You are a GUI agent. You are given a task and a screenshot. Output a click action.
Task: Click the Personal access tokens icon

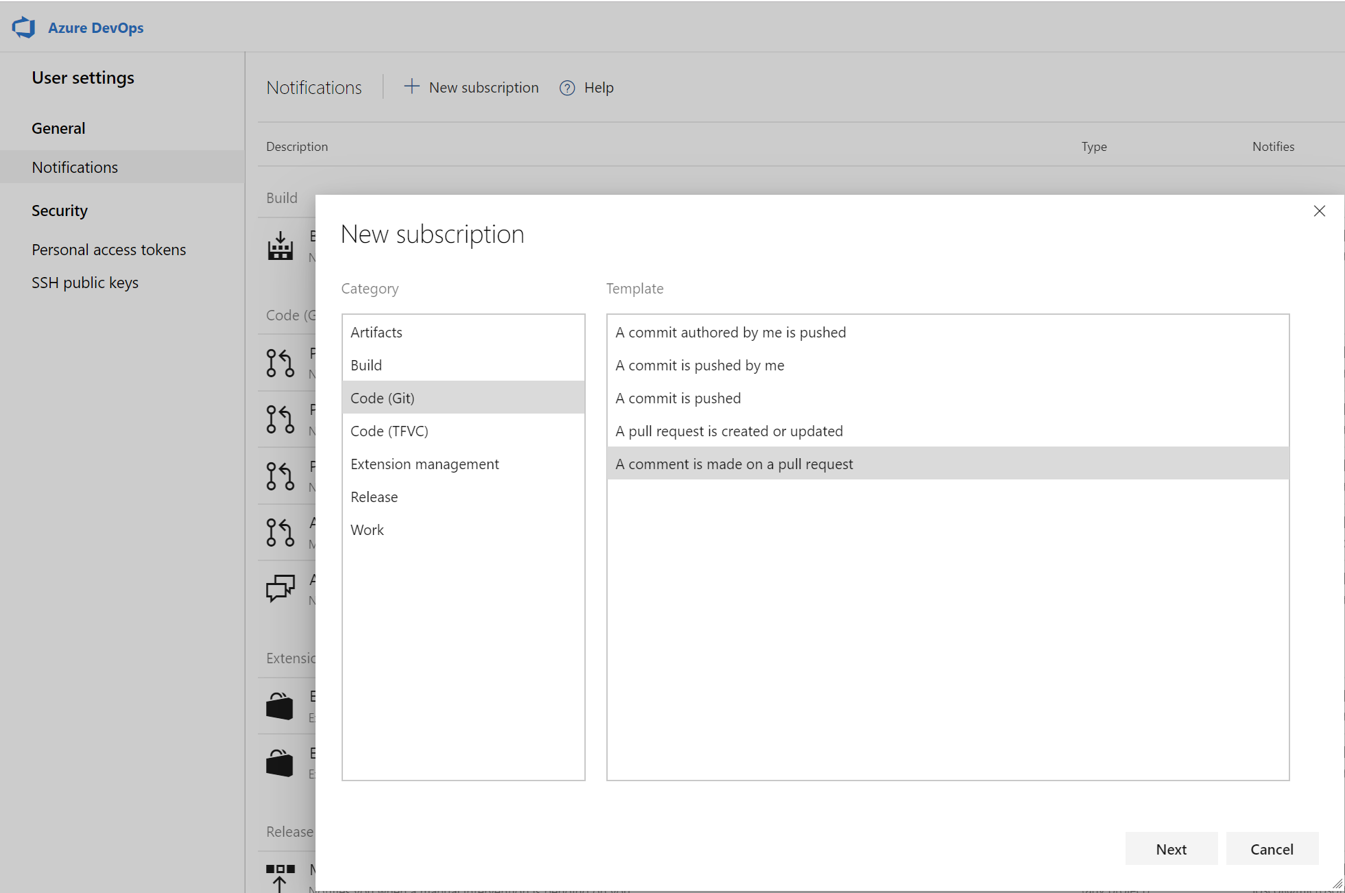[108, 248]
